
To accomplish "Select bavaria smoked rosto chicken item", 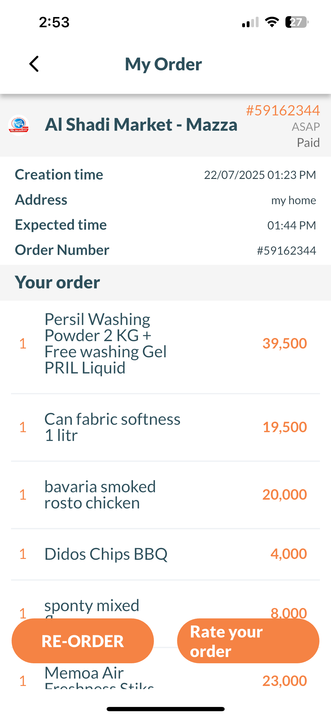I will pos(100,495).
